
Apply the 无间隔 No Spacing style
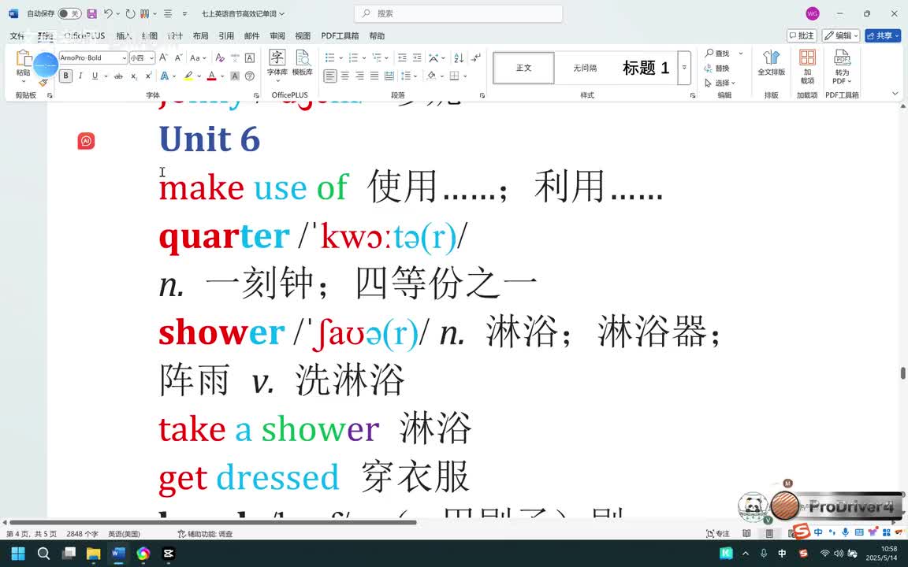coord(585,68)
